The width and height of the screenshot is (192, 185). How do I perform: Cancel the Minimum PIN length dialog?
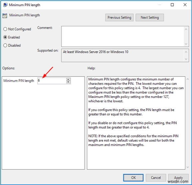[156, 178]
